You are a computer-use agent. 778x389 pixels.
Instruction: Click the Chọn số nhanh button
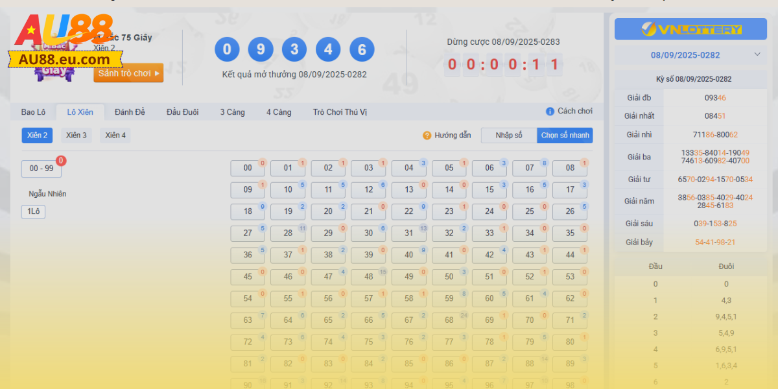pyautogui.click(x=565, y=136)
